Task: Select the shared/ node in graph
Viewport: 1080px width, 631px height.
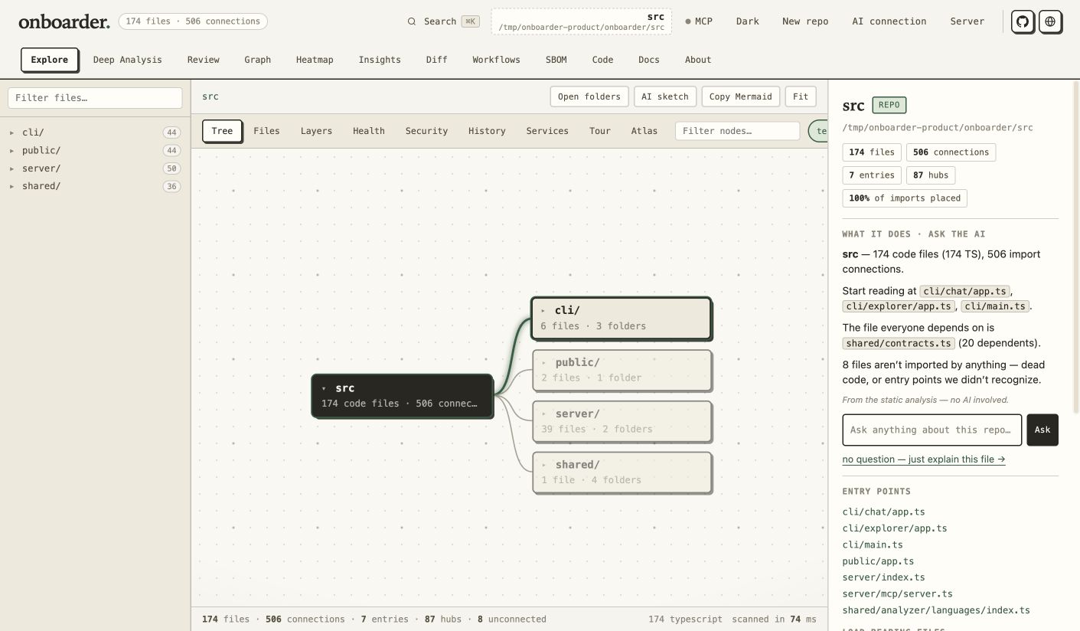Action: [x=622, y=472]
